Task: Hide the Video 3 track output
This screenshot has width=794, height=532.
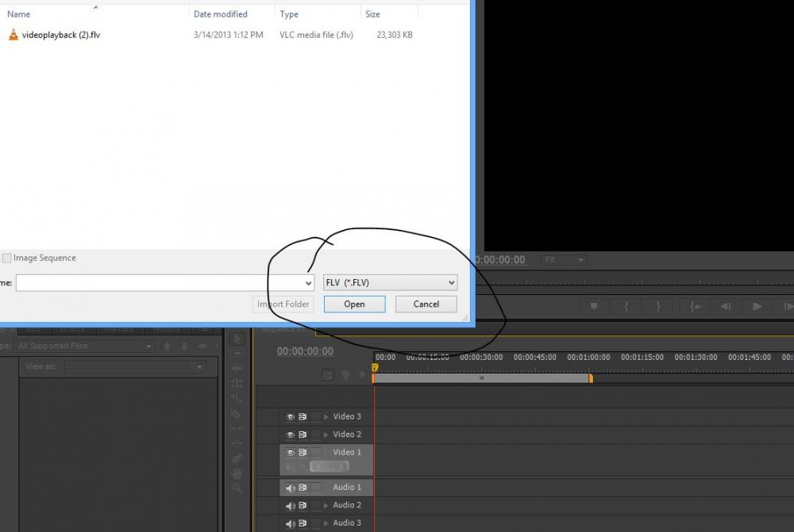Action: tap(290, 417)
